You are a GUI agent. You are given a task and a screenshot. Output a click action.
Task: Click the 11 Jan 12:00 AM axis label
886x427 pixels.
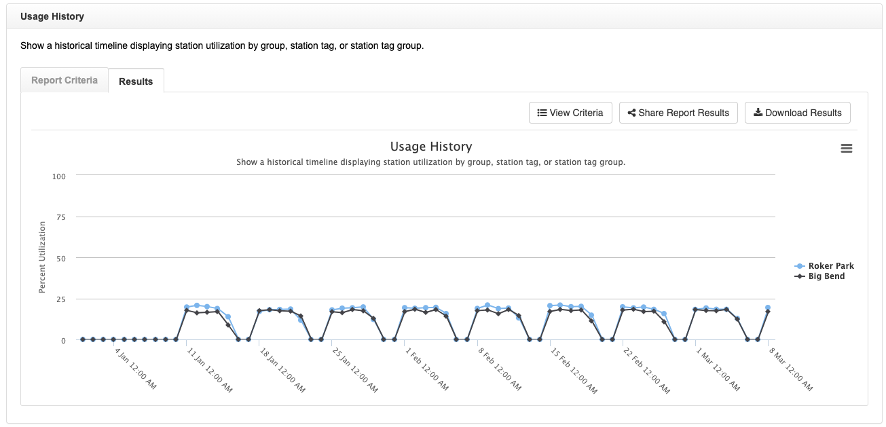pyautogui.click(x=209, y=371)
